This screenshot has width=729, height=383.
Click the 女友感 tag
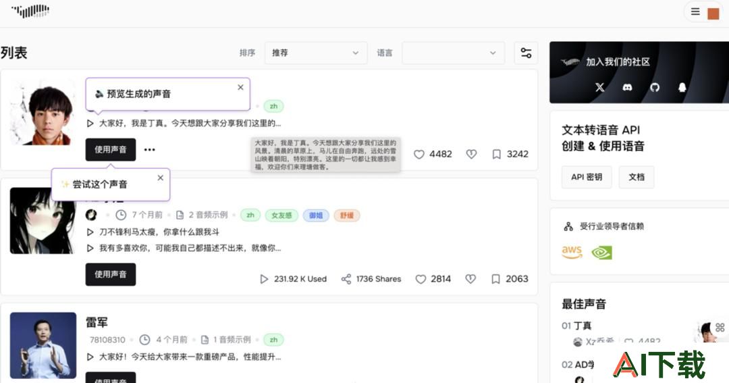point(281,215)
